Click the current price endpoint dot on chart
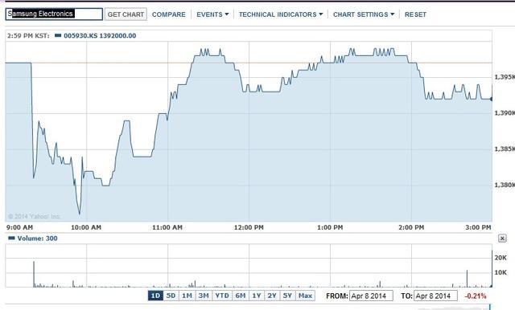 click(492, 99)
